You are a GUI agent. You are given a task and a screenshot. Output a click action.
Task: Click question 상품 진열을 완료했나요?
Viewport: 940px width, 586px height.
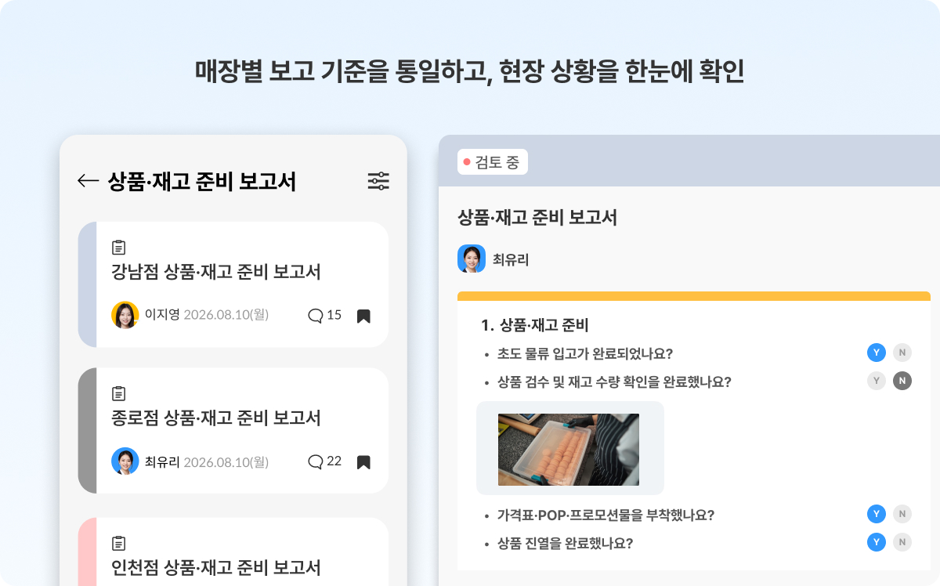tap(565, 543)
